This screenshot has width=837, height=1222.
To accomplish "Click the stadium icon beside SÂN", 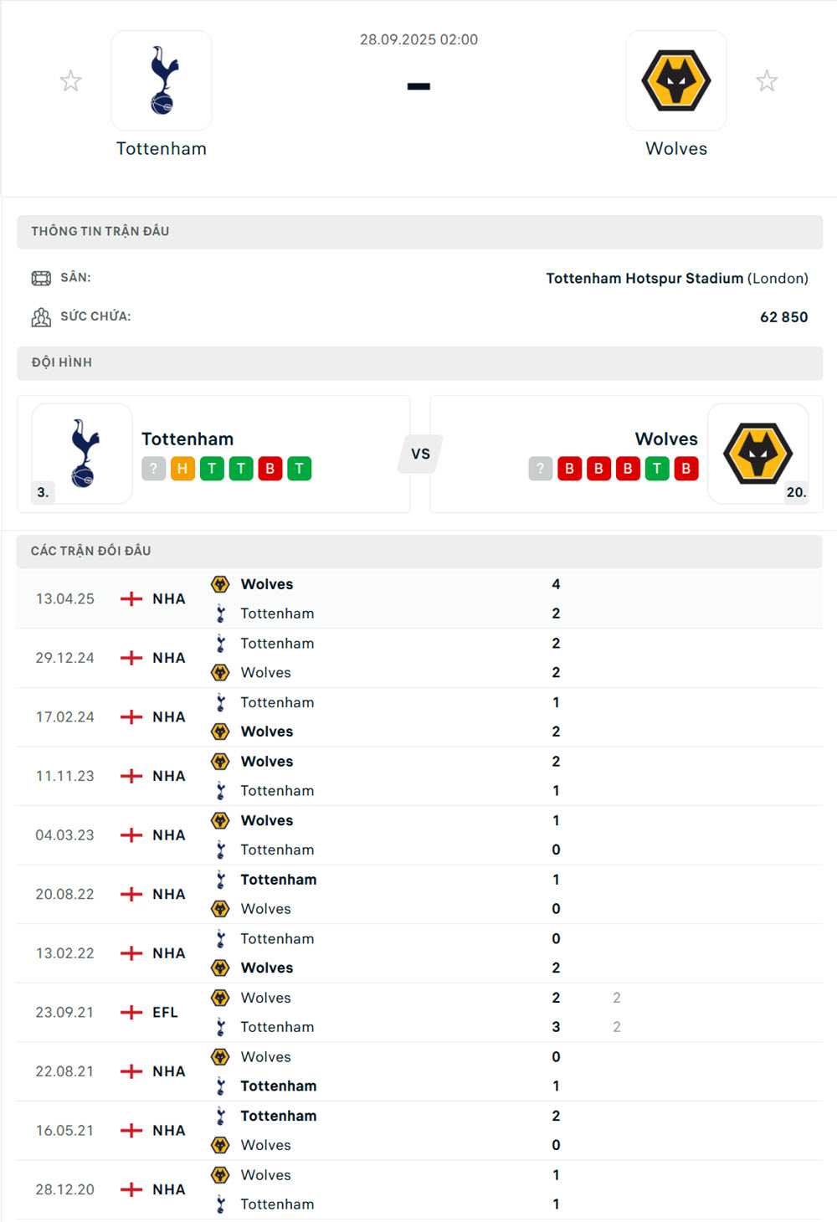I will (41, 278).
